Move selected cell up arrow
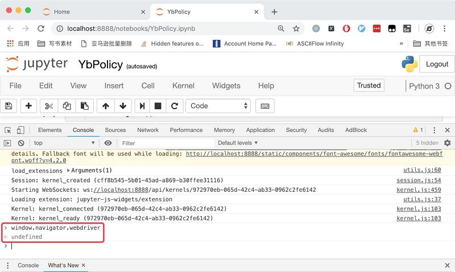Screen dimensions: 455x272 pyautogui.click(x=106, y=106)
